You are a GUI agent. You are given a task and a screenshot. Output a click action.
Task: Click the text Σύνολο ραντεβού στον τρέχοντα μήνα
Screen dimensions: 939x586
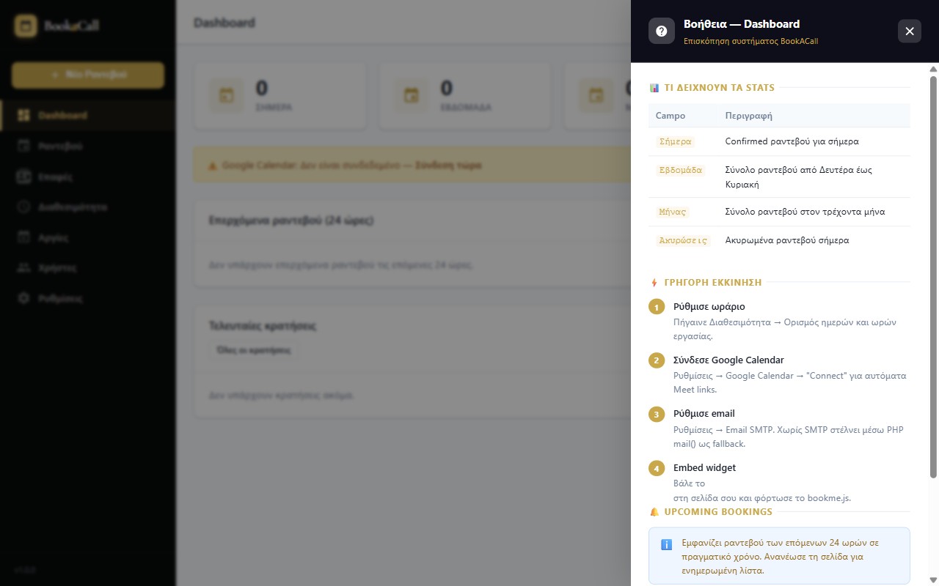(x=805, y=212)
